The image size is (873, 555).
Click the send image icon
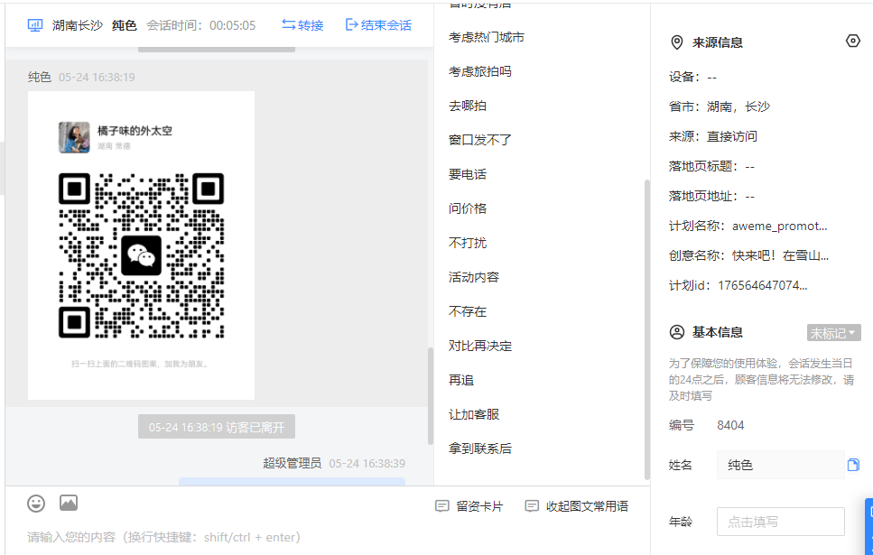point(69,504)
